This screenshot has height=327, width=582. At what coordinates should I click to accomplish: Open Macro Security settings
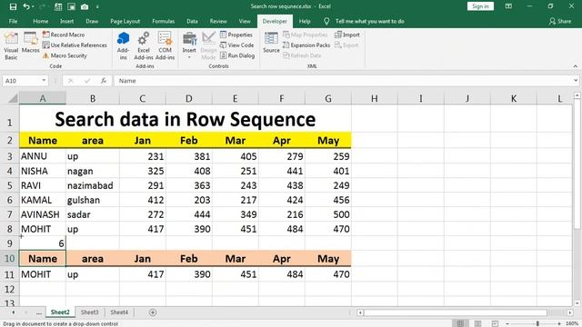(65, 55)
